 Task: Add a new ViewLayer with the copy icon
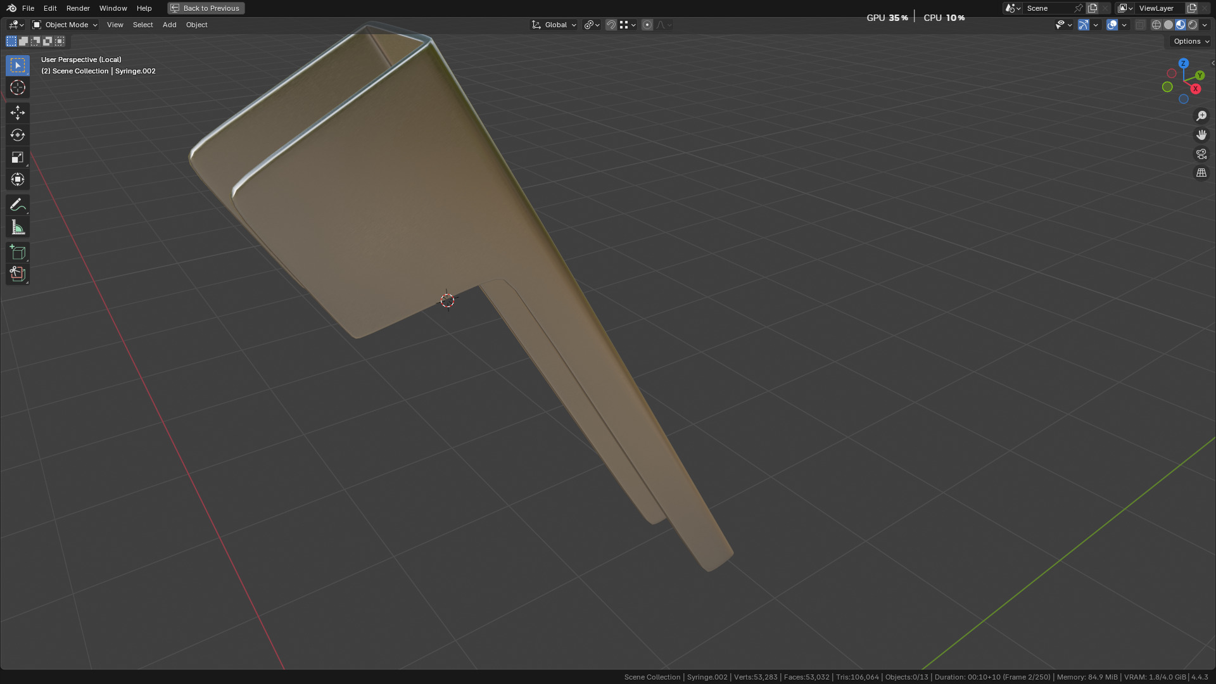click(x=1191, y=8)
